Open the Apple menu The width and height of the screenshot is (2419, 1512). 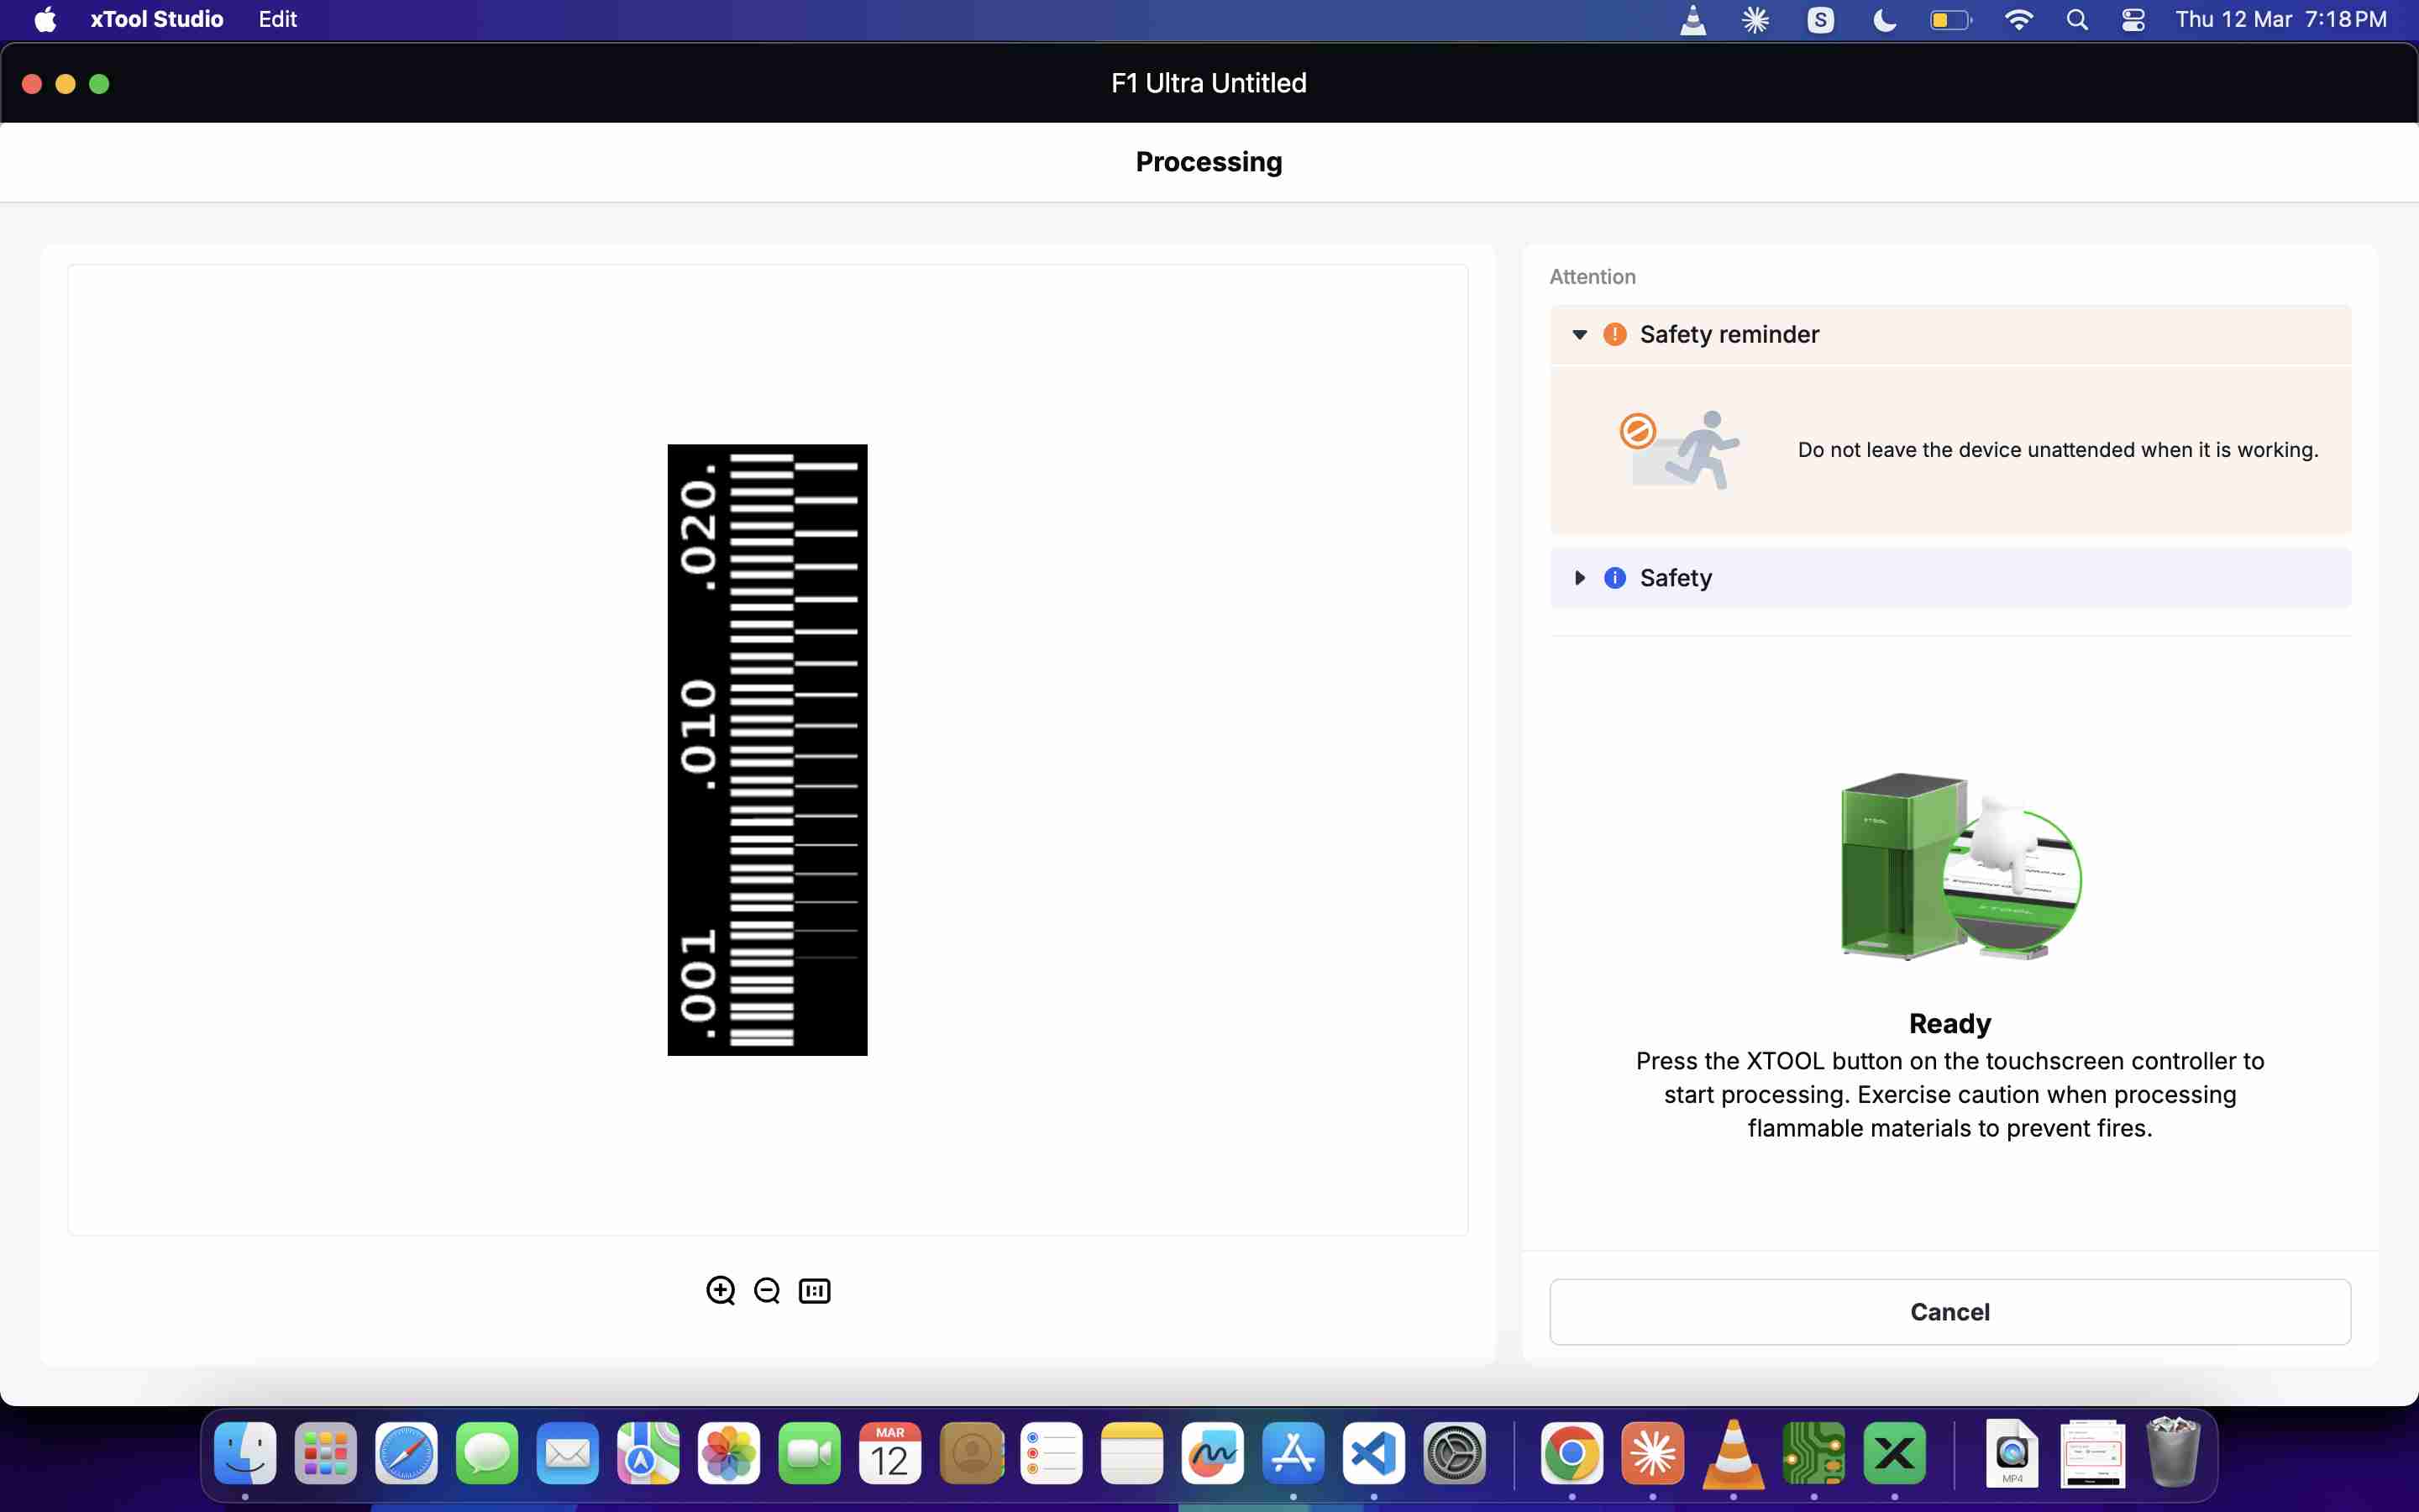[x=45, y=20]
